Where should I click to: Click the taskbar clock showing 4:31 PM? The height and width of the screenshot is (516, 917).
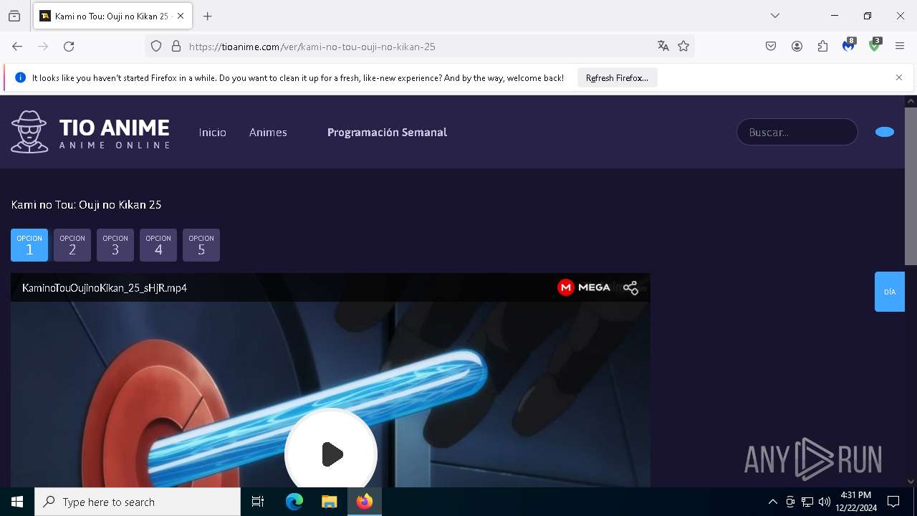tap(856, 502)
